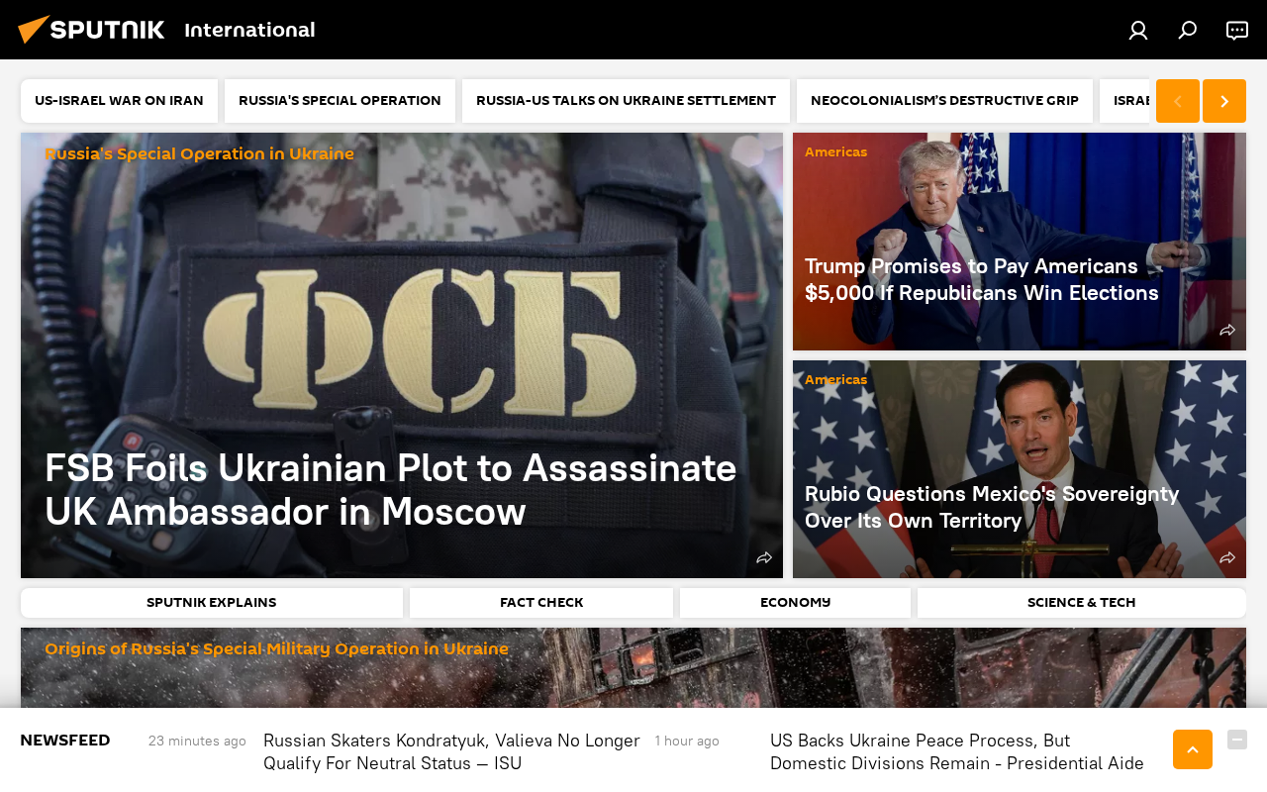Open the search icon in header
Viewport: 1267px width, 792px height.
tap(1188, 31)
